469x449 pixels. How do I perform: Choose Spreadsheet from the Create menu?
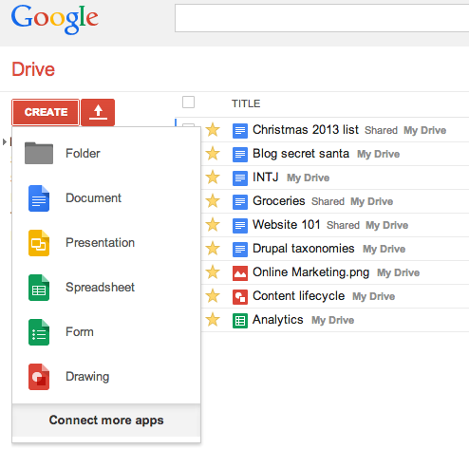click(x=106, y=288)
